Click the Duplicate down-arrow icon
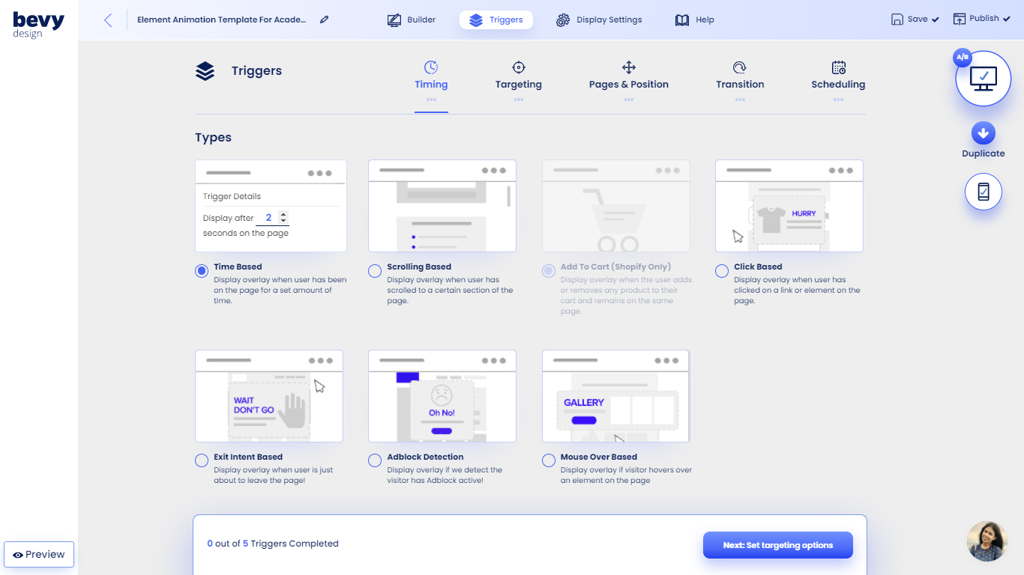1024x575 pixels. coord(983,134)
